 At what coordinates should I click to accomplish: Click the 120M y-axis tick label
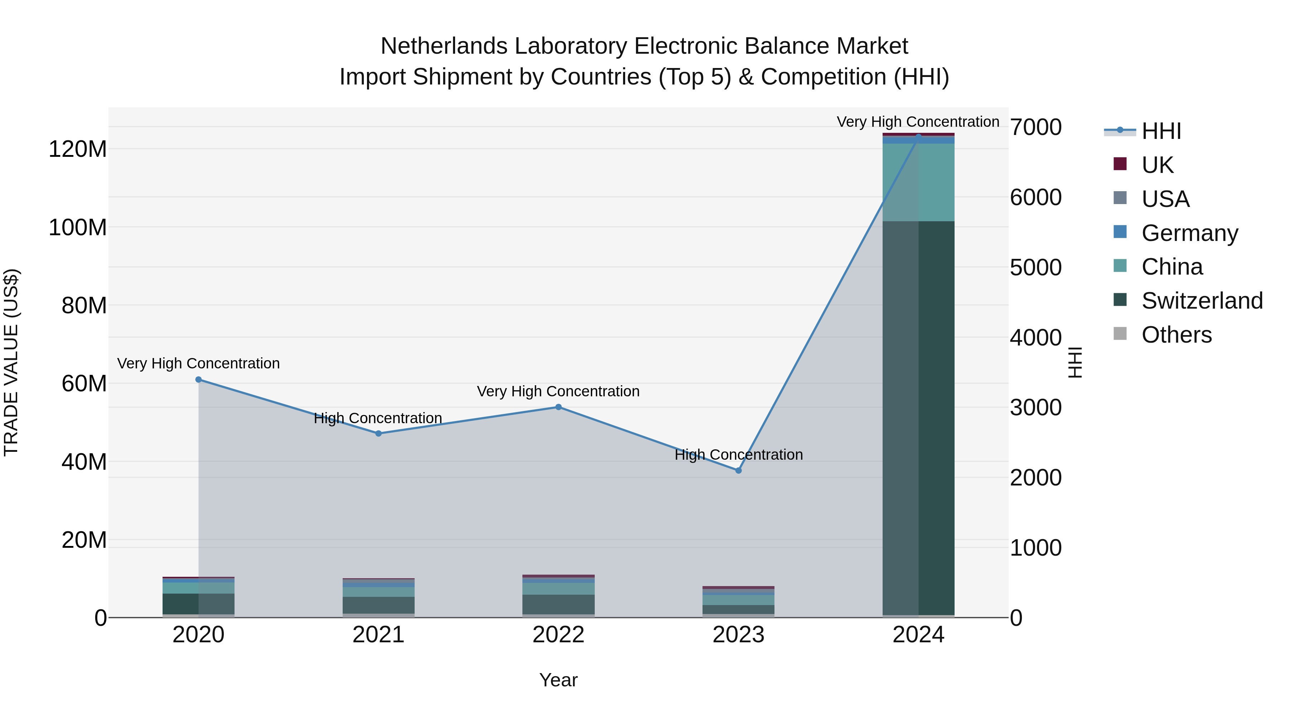78,149
